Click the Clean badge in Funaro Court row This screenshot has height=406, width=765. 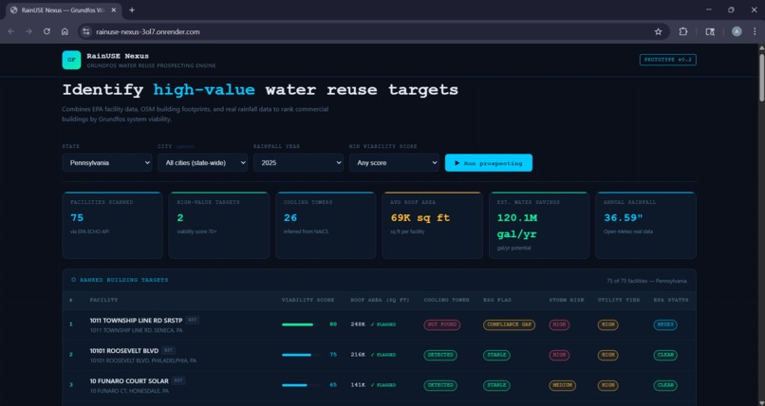[x=665, y=385]
